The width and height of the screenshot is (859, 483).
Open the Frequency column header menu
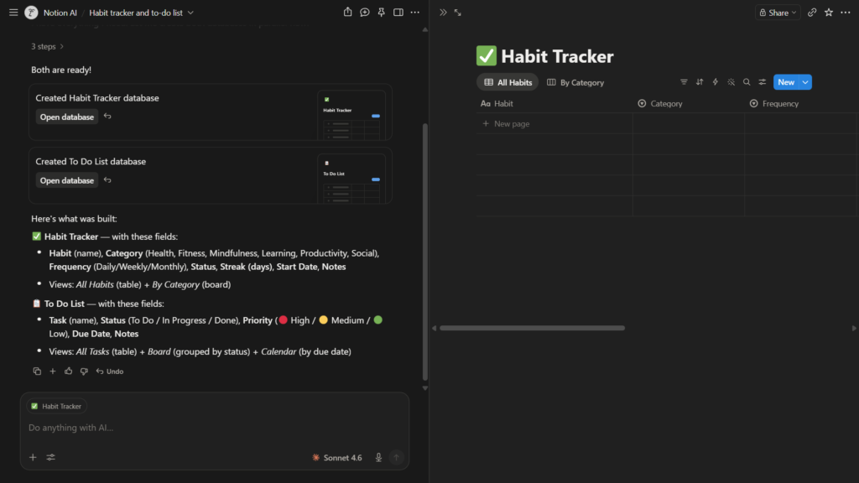pos(801,103)
